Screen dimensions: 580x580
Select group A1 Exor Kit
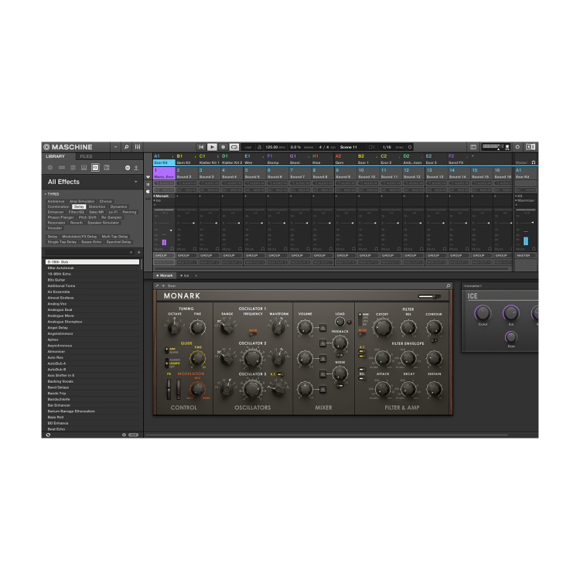click(164, 159)
